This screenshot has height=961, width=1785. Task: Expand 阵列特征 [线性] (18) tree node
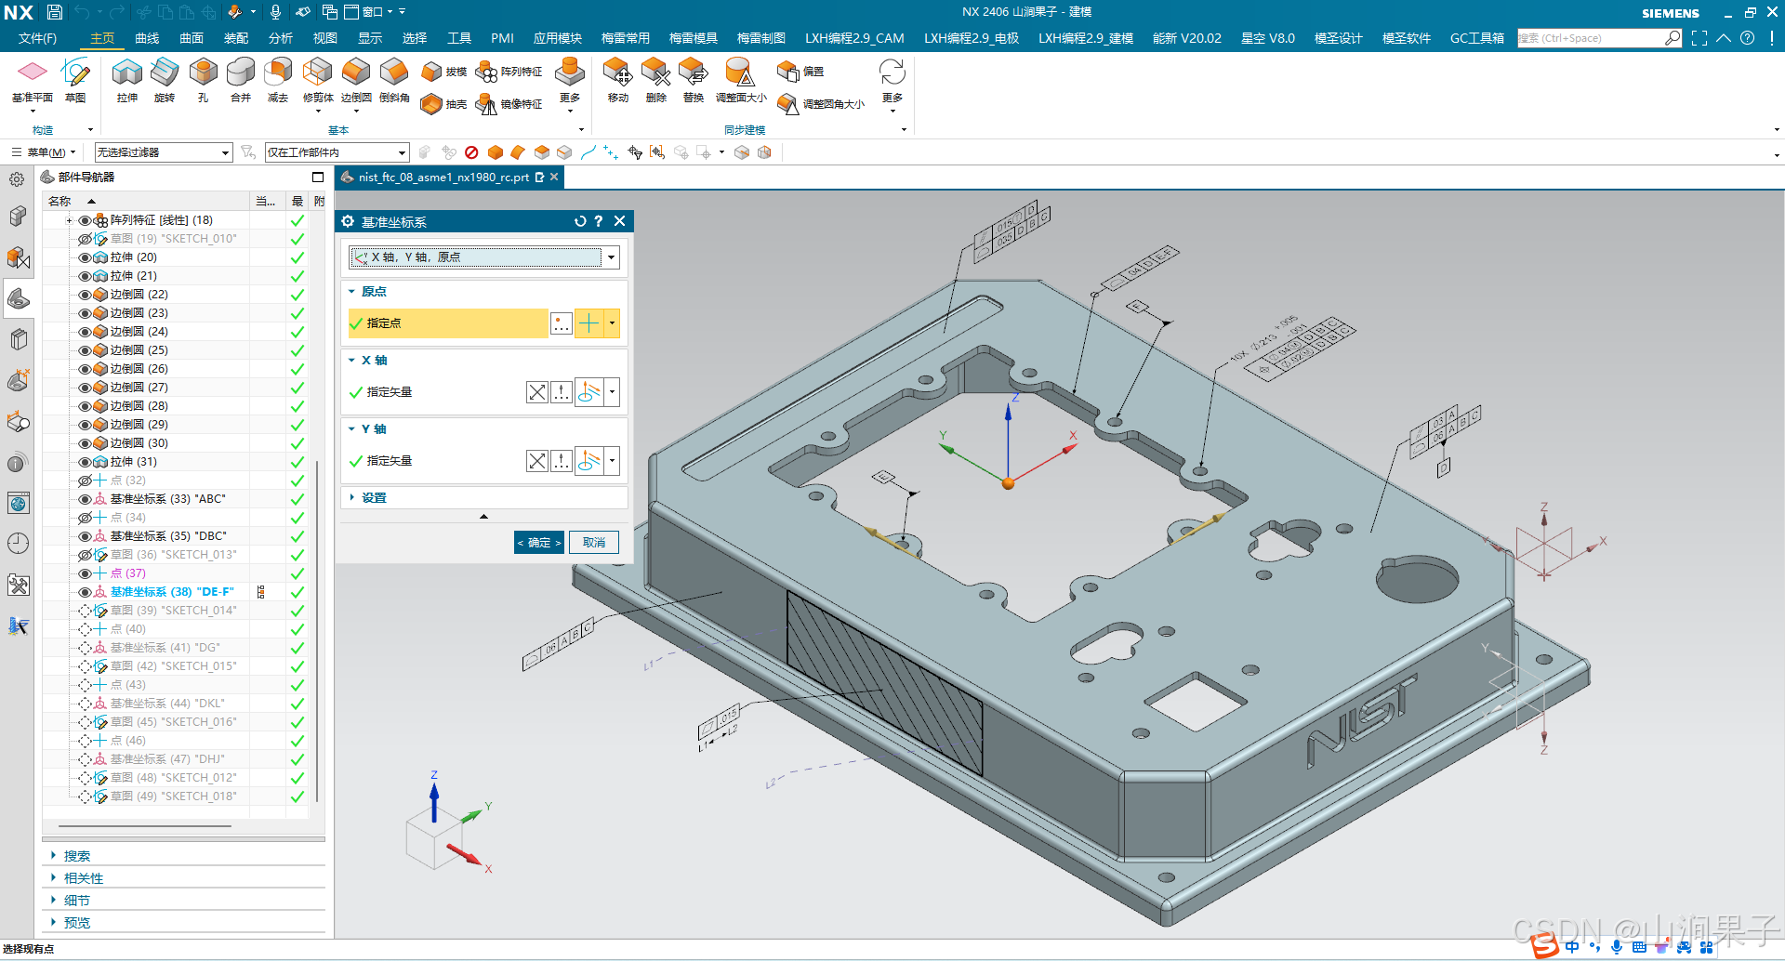click(x=69, y=220)
